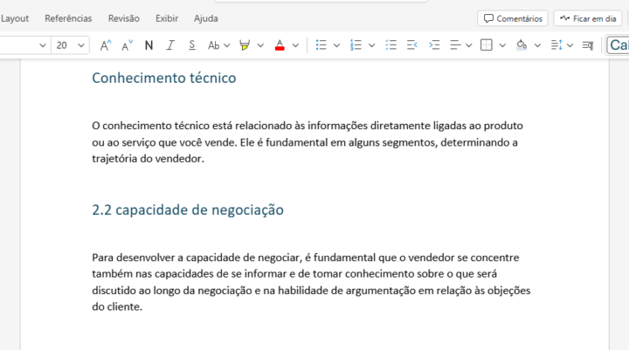629x350 pixels.
Task: Increase font size with the larger A icon
Action: click(105, 45)
